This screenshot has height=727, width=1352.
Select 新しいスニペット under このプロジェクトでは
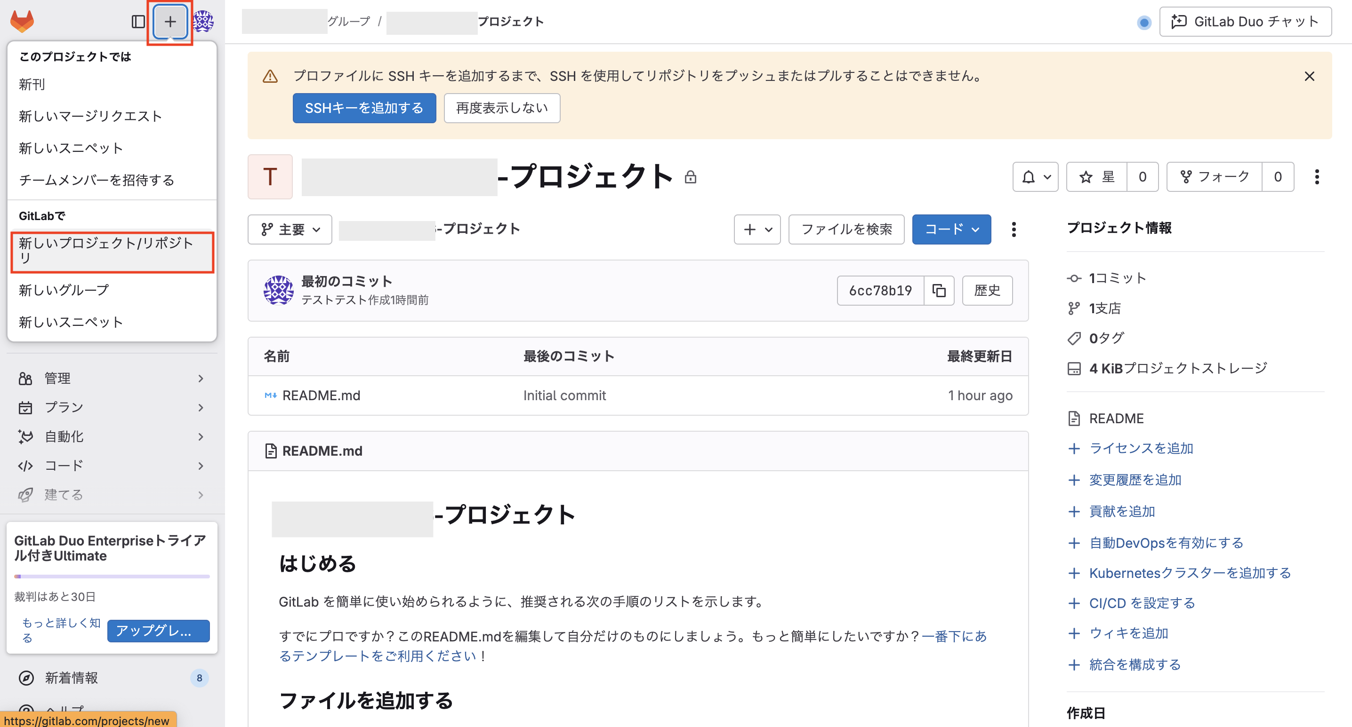[112, 148]
